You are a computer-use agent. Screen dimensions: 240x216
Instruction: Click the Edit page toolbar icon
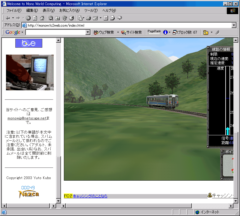coord(95,18)
